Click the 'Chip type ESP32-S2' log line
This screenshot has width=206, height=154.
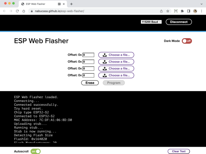[32, 112]
